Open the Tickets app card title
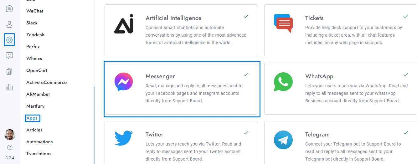 coord(314,18)
